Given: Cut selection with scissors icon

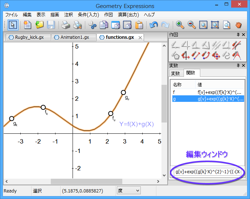Looking at the screenshot, I should pos(92,25).
